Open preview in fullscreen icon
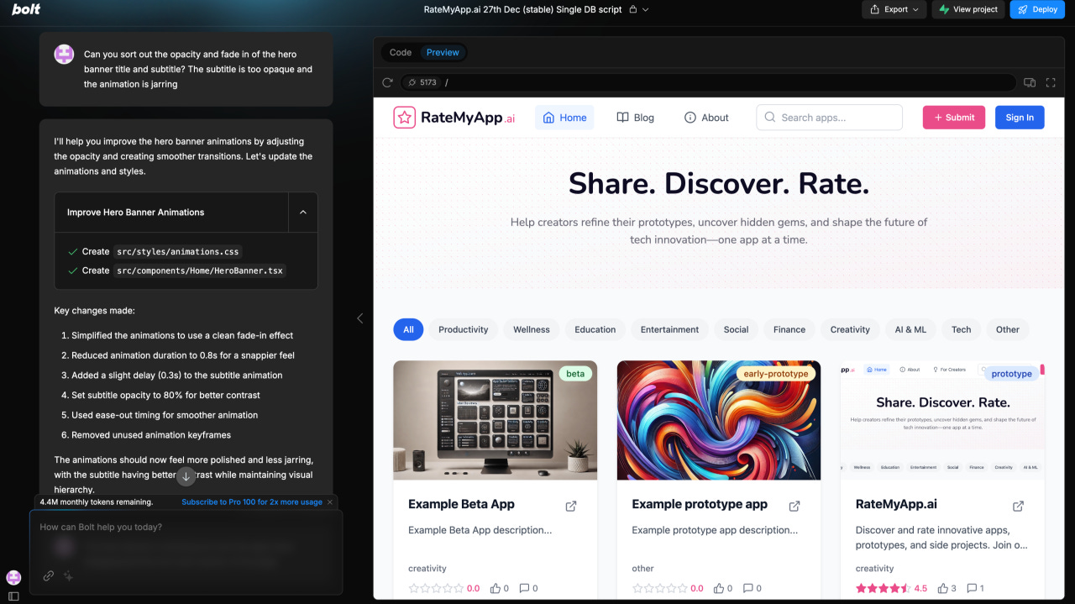Viewport: 1075px width, 604px height. [1051, 82]
